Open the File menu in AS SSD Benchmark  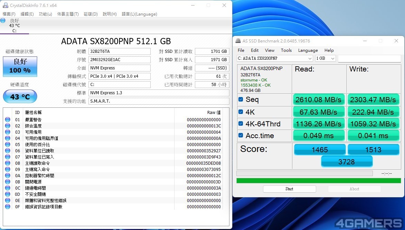point(241,50)
